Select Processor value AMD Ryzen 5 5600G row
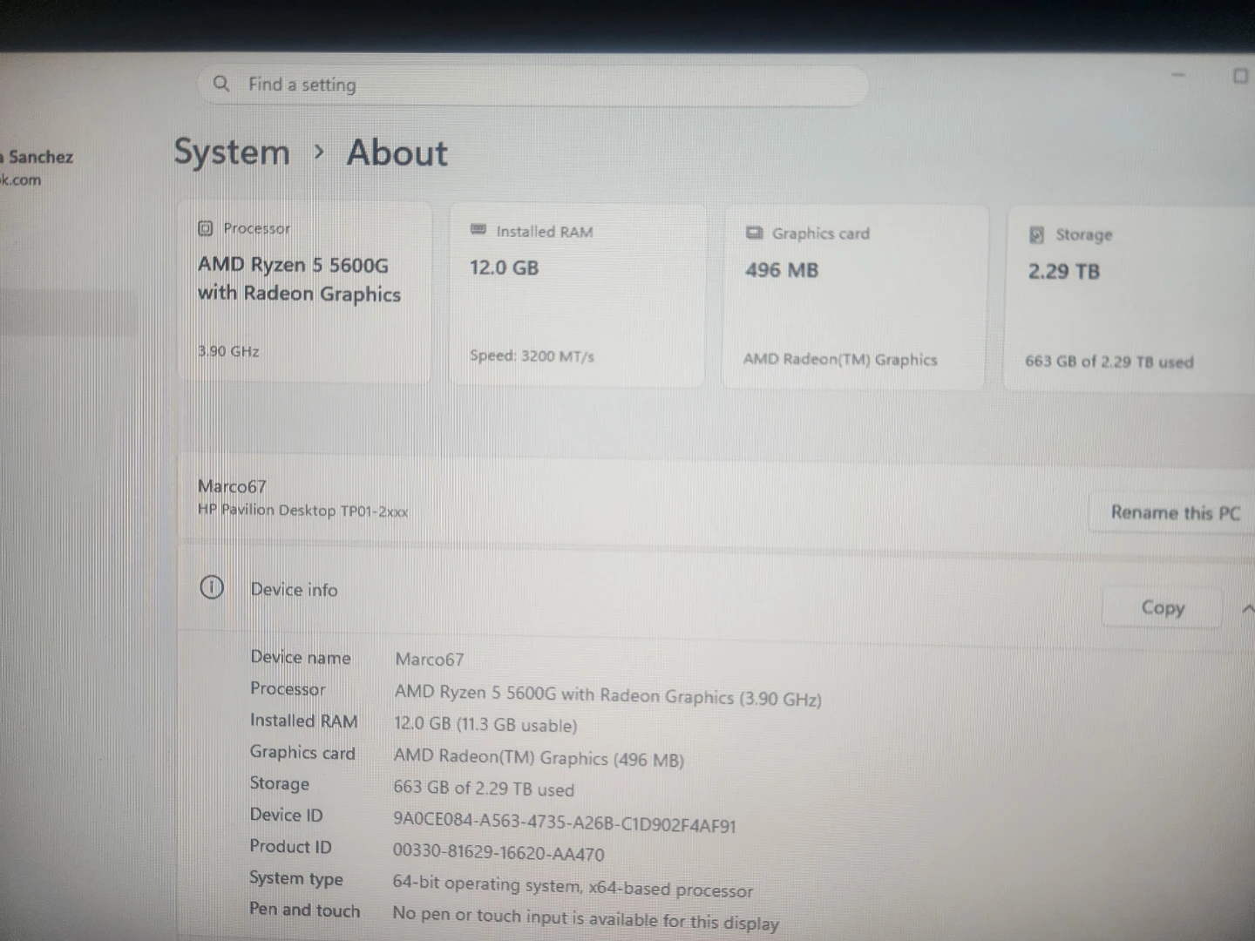This screenshot has height=941, width=1255. pyautogui.click(x=608, y=695)
